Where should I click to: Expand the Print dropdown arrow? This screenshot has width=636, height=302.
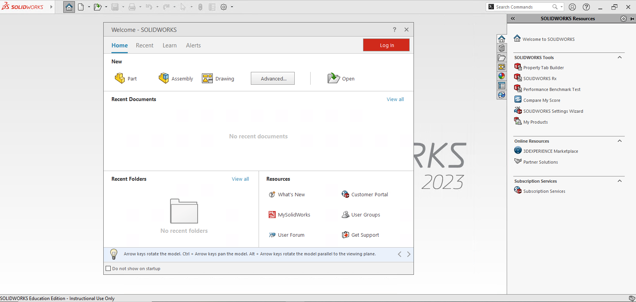[140, 7]
